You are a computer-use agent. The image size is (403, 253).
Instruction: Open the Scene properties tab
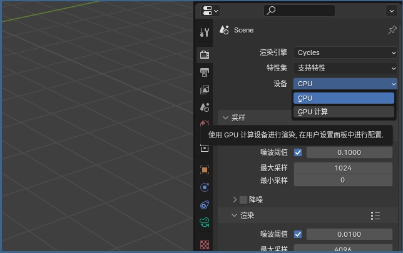205,107
